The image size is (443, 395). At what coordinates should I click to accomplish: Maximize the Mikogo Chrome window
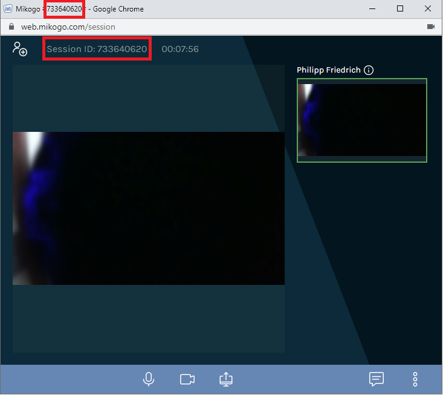[400, 9]
